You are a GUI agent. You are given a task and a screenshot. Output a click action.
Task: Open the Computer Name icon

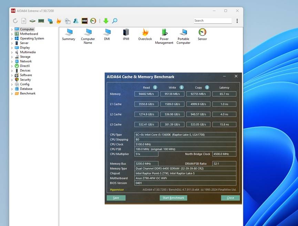(x=88, y=36)
